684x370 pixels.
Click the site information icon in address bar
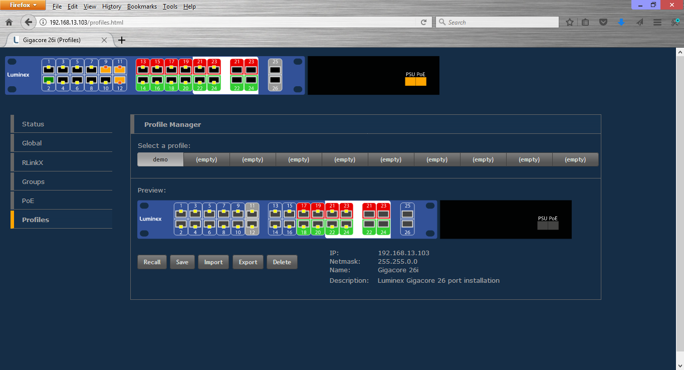pos(43,22)
